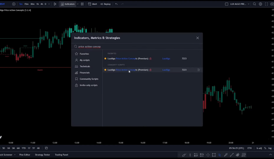This screenshot has width=274, height=159.
Task: Start bar Replay mode
Action: click(x=106, y=4)
